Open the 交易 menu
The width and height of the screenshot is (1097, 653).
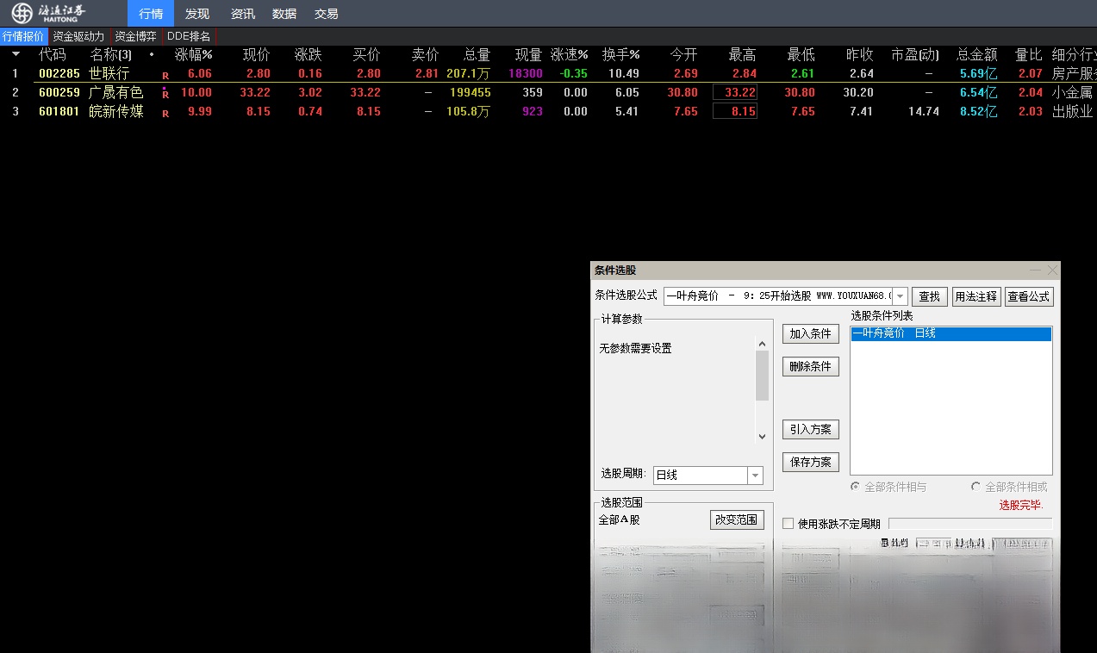326,13
